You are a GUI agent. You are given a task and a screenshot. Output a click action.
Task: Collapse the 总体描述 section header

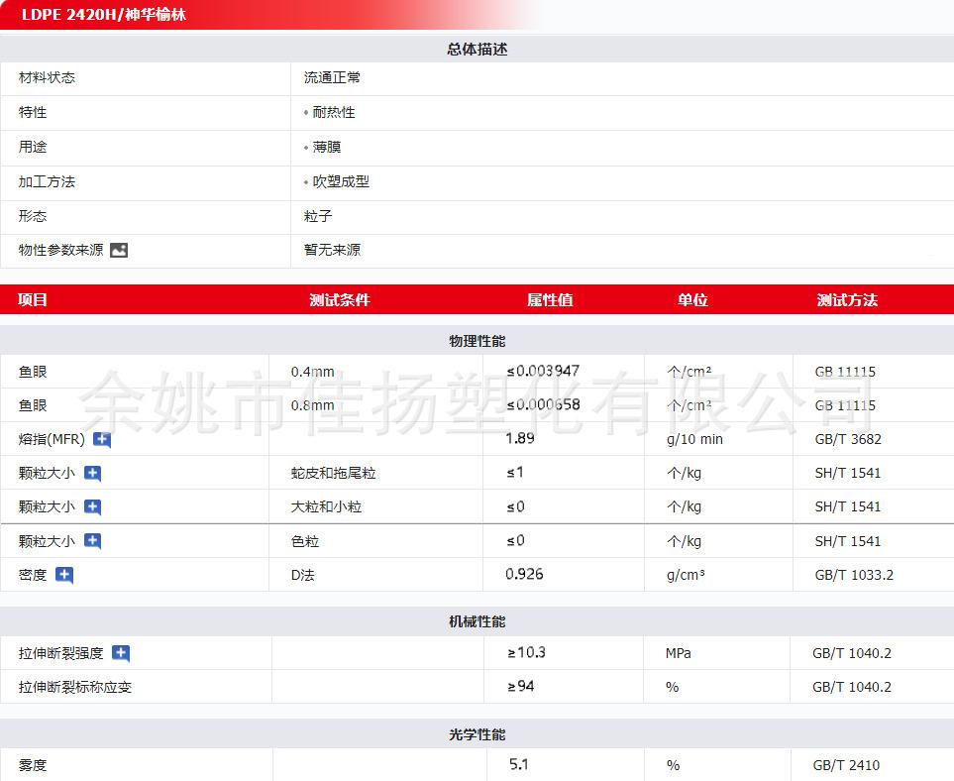[x=477, y=49]
